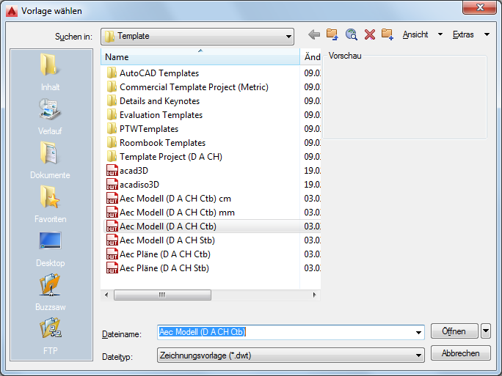The height and width of the screenshot is (376, 502).
Task: Open the Ansicht menu
Action: click(x=415, y=34)
